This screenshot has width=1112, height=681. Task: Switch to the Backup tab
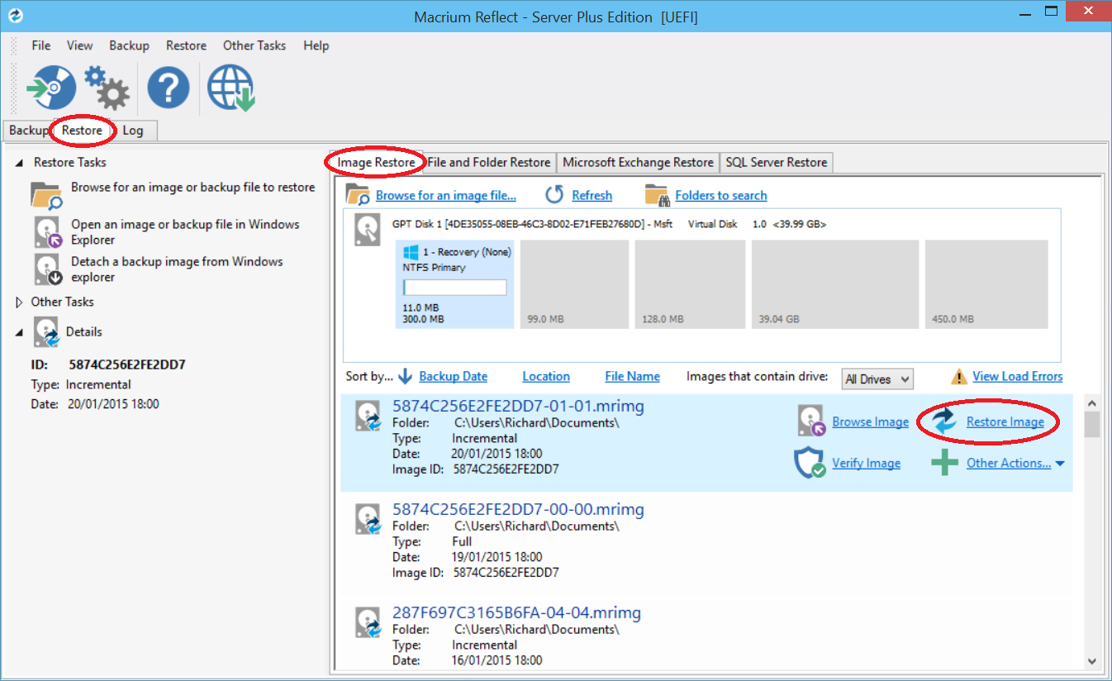tap(29, 131)
